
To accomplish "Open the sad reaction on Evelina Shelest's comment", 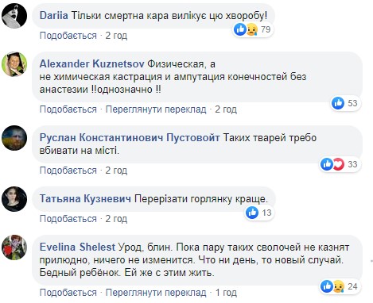I will [338, 286].
